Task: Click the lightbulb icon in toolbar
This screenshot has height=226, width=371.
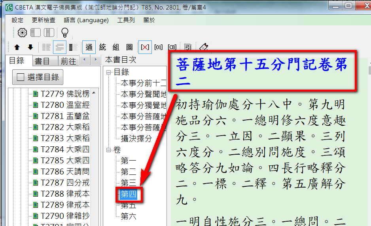Action: [x=64, y=33]
